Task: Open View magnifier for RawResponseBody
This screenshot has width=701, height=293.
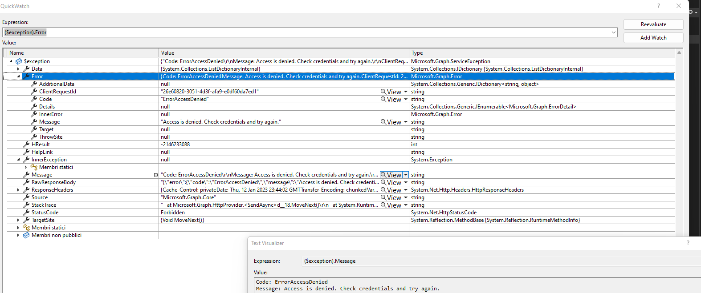Action: [391, 182]
